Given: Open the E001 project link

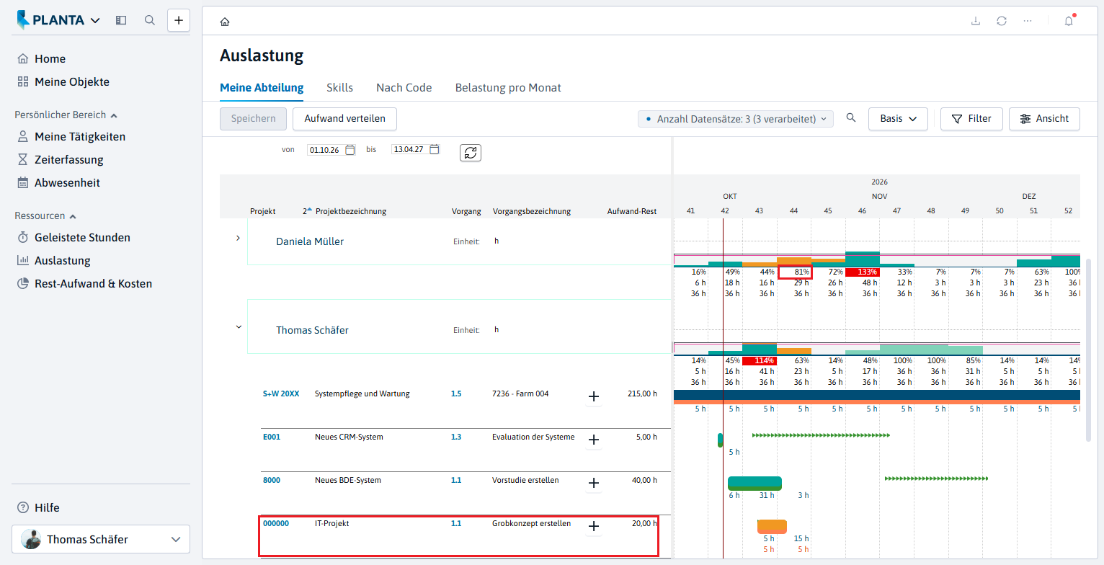Looking at the screenshot, I should point(272,437).
